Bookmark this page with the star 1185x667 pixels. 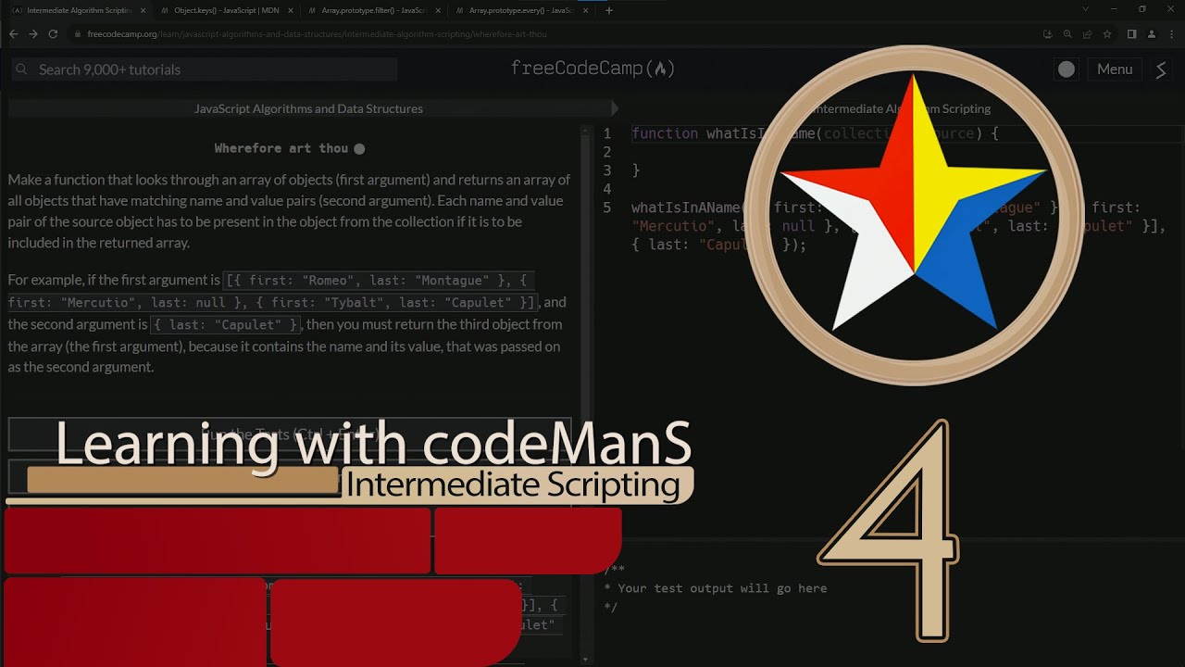tap(1106, 34)
